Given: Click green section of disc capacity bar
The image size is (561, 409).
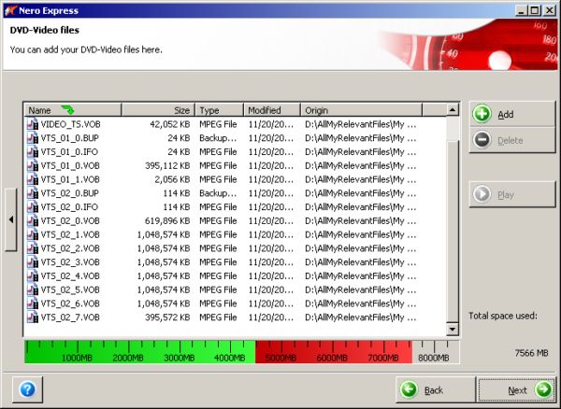Looking at the screenshot, I should pos(140,351).
